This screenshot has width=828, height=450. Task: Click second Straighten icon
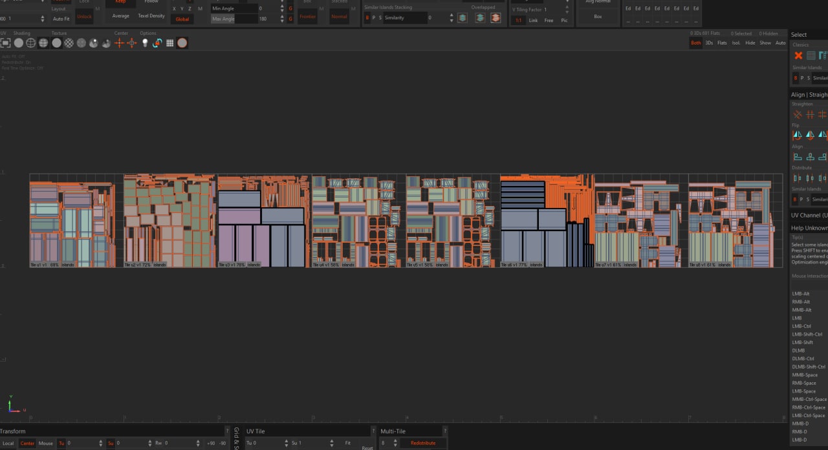(x=810, y=114)
